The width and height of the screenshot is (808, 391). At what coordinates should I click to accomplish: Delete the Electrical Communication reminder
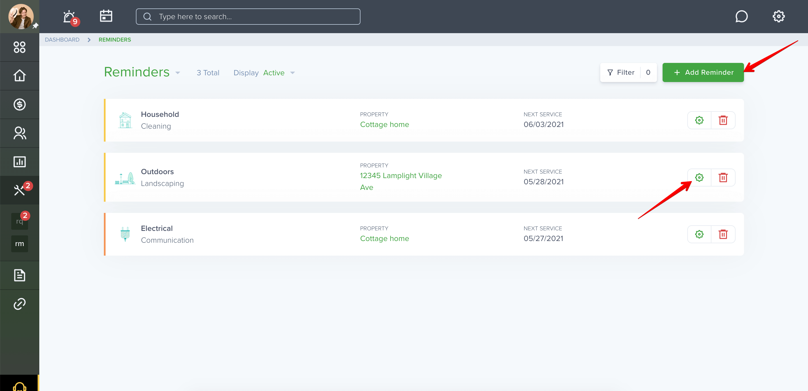[x=723, y=235]
